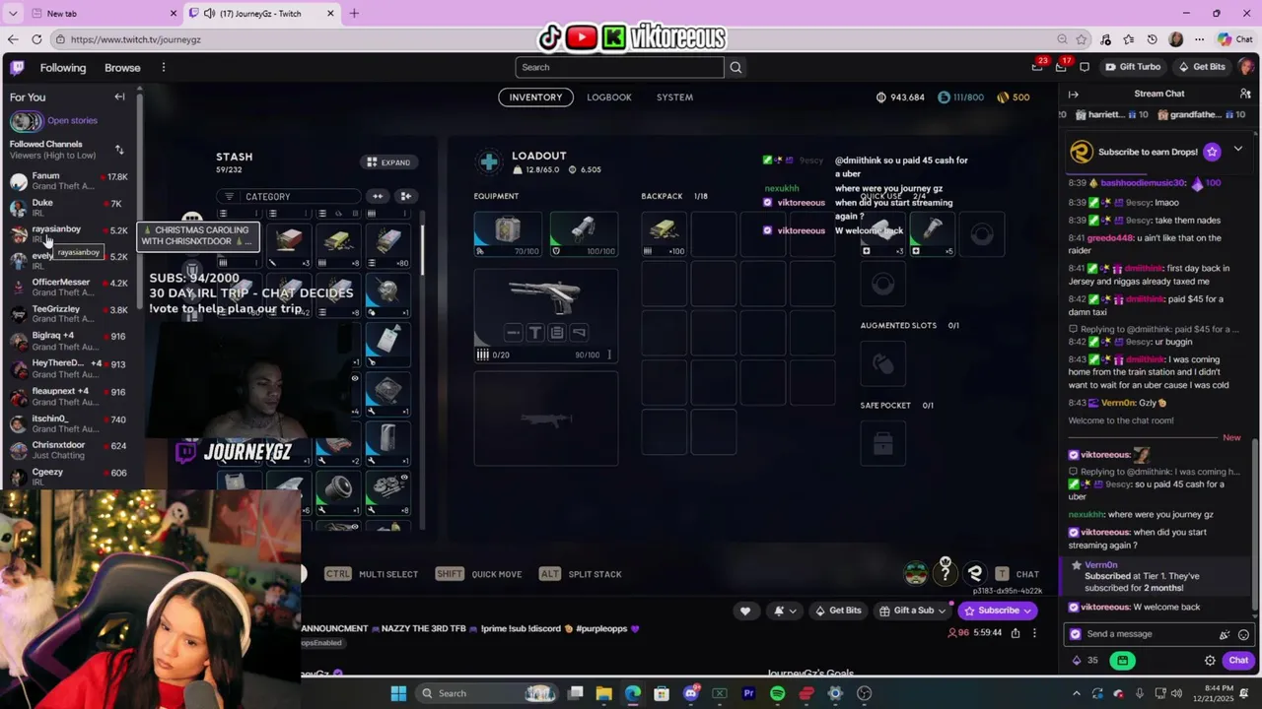Open stream more options menu

(x=1034, y=633)
